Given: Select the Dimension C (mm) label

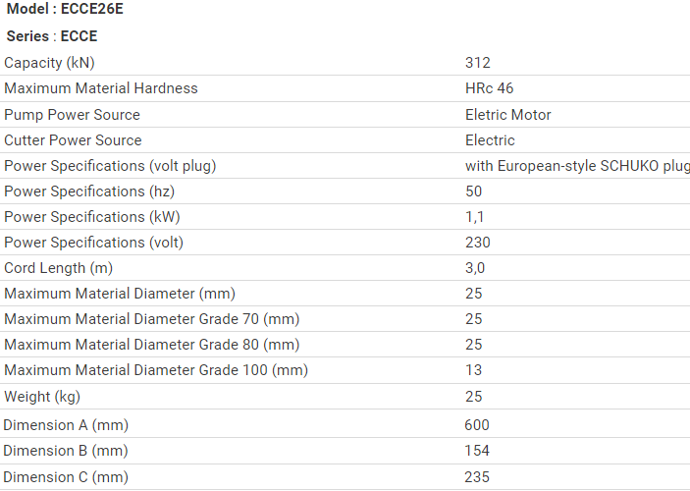Looking at the screenshot, I should [x=66, y=477].
